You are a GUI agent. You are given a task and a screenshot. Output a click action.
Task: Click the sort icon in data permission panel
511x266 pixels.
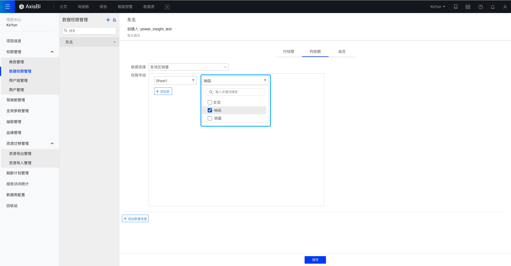(115, 20)
